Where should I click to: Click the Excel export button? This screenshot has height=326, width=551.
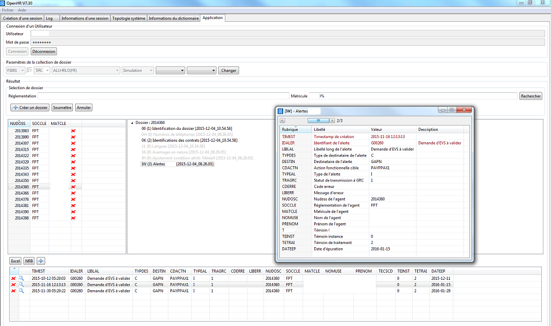(x=15, y=261)
